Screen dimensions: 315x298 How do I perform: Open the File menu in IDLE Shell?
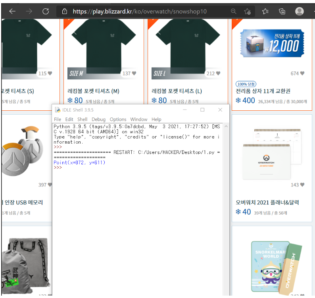click(x=58, y=119)
